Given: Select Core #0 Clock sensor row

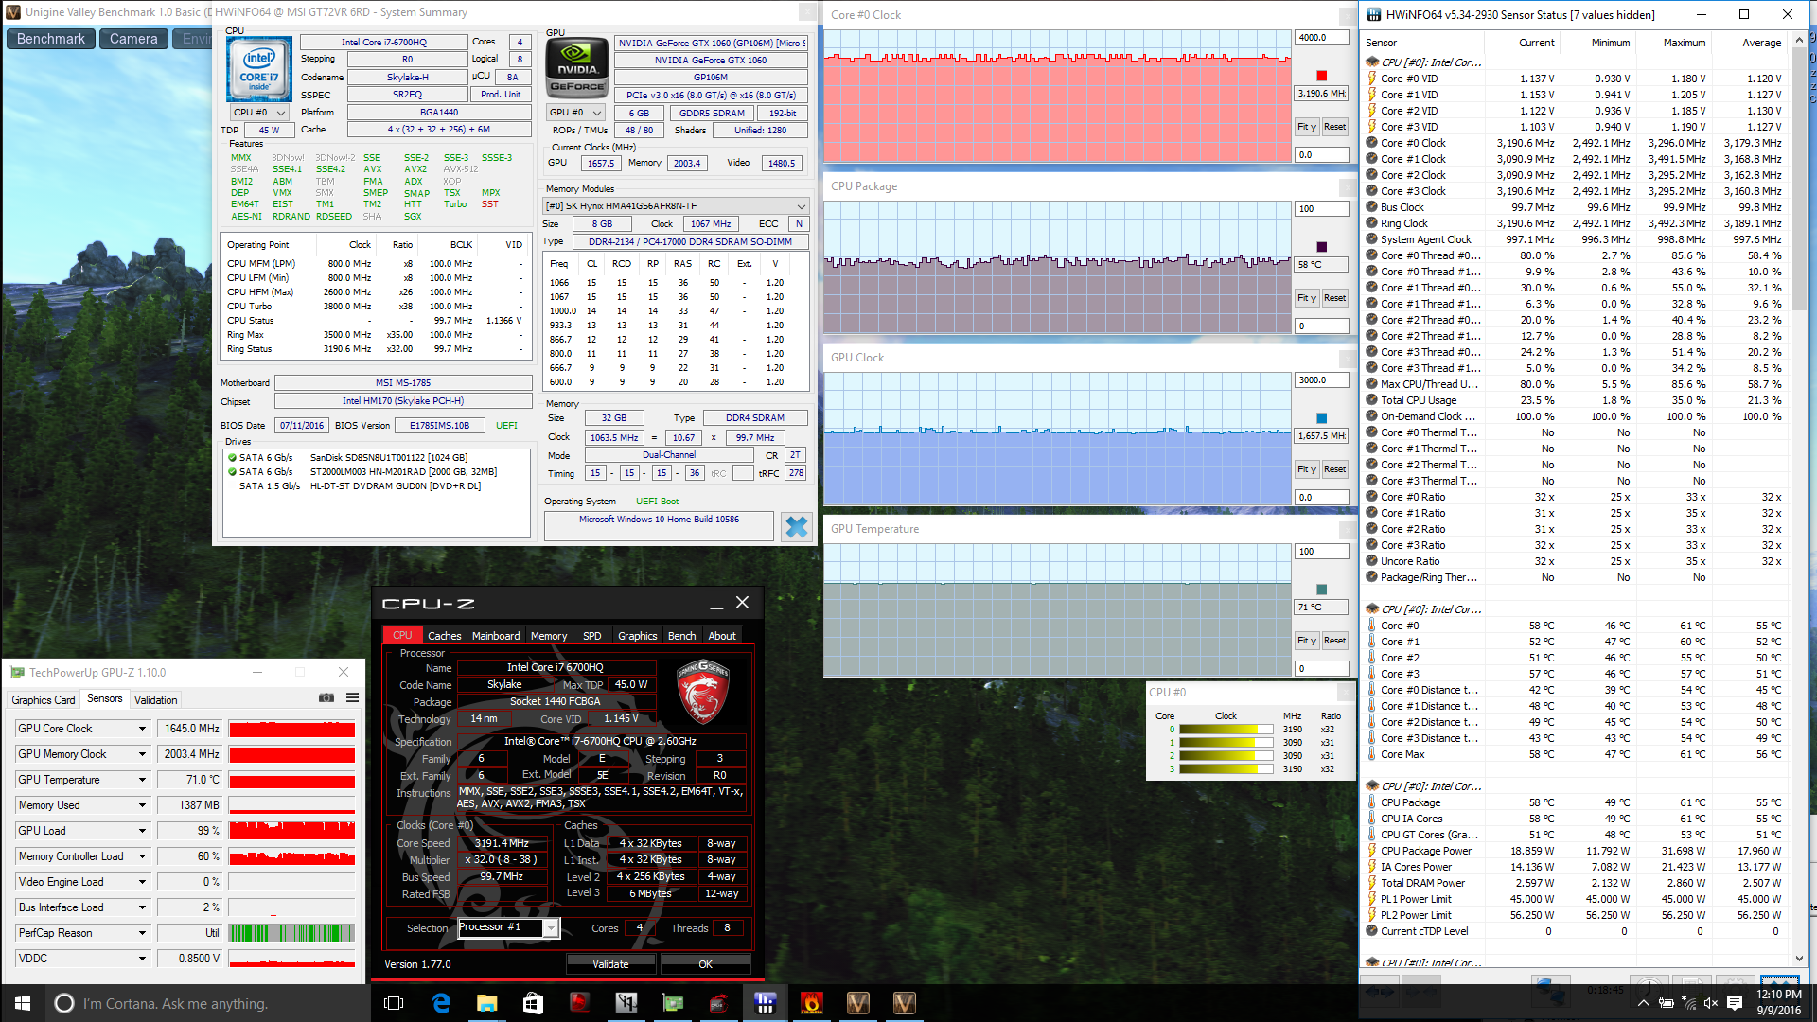Looking at the screenshot, I should coord(1575,143).
